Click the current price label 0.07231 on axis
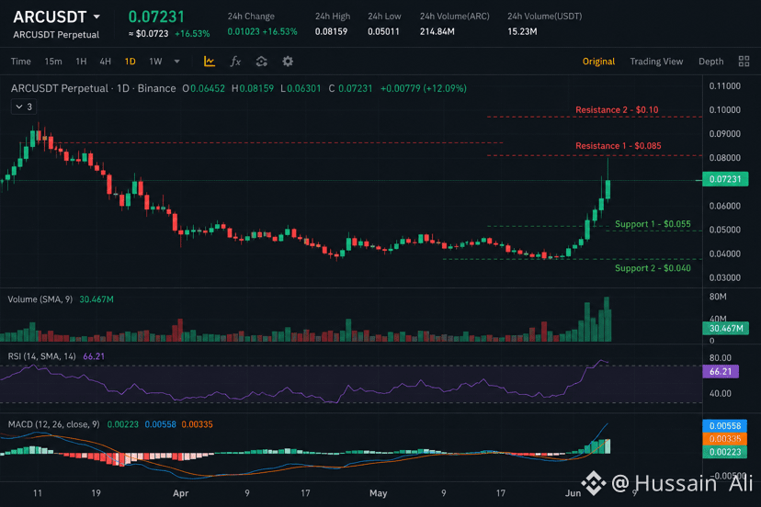 [x=725, y=179]
